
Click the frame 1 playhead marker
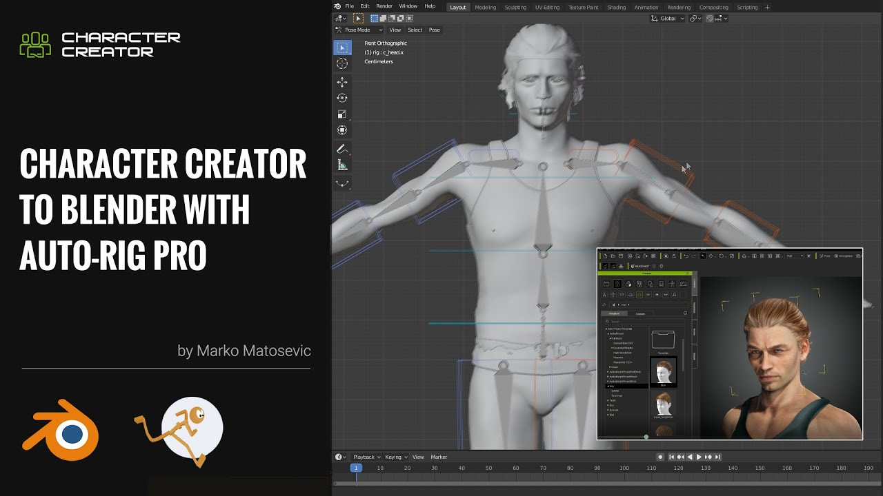click(356, 468)
